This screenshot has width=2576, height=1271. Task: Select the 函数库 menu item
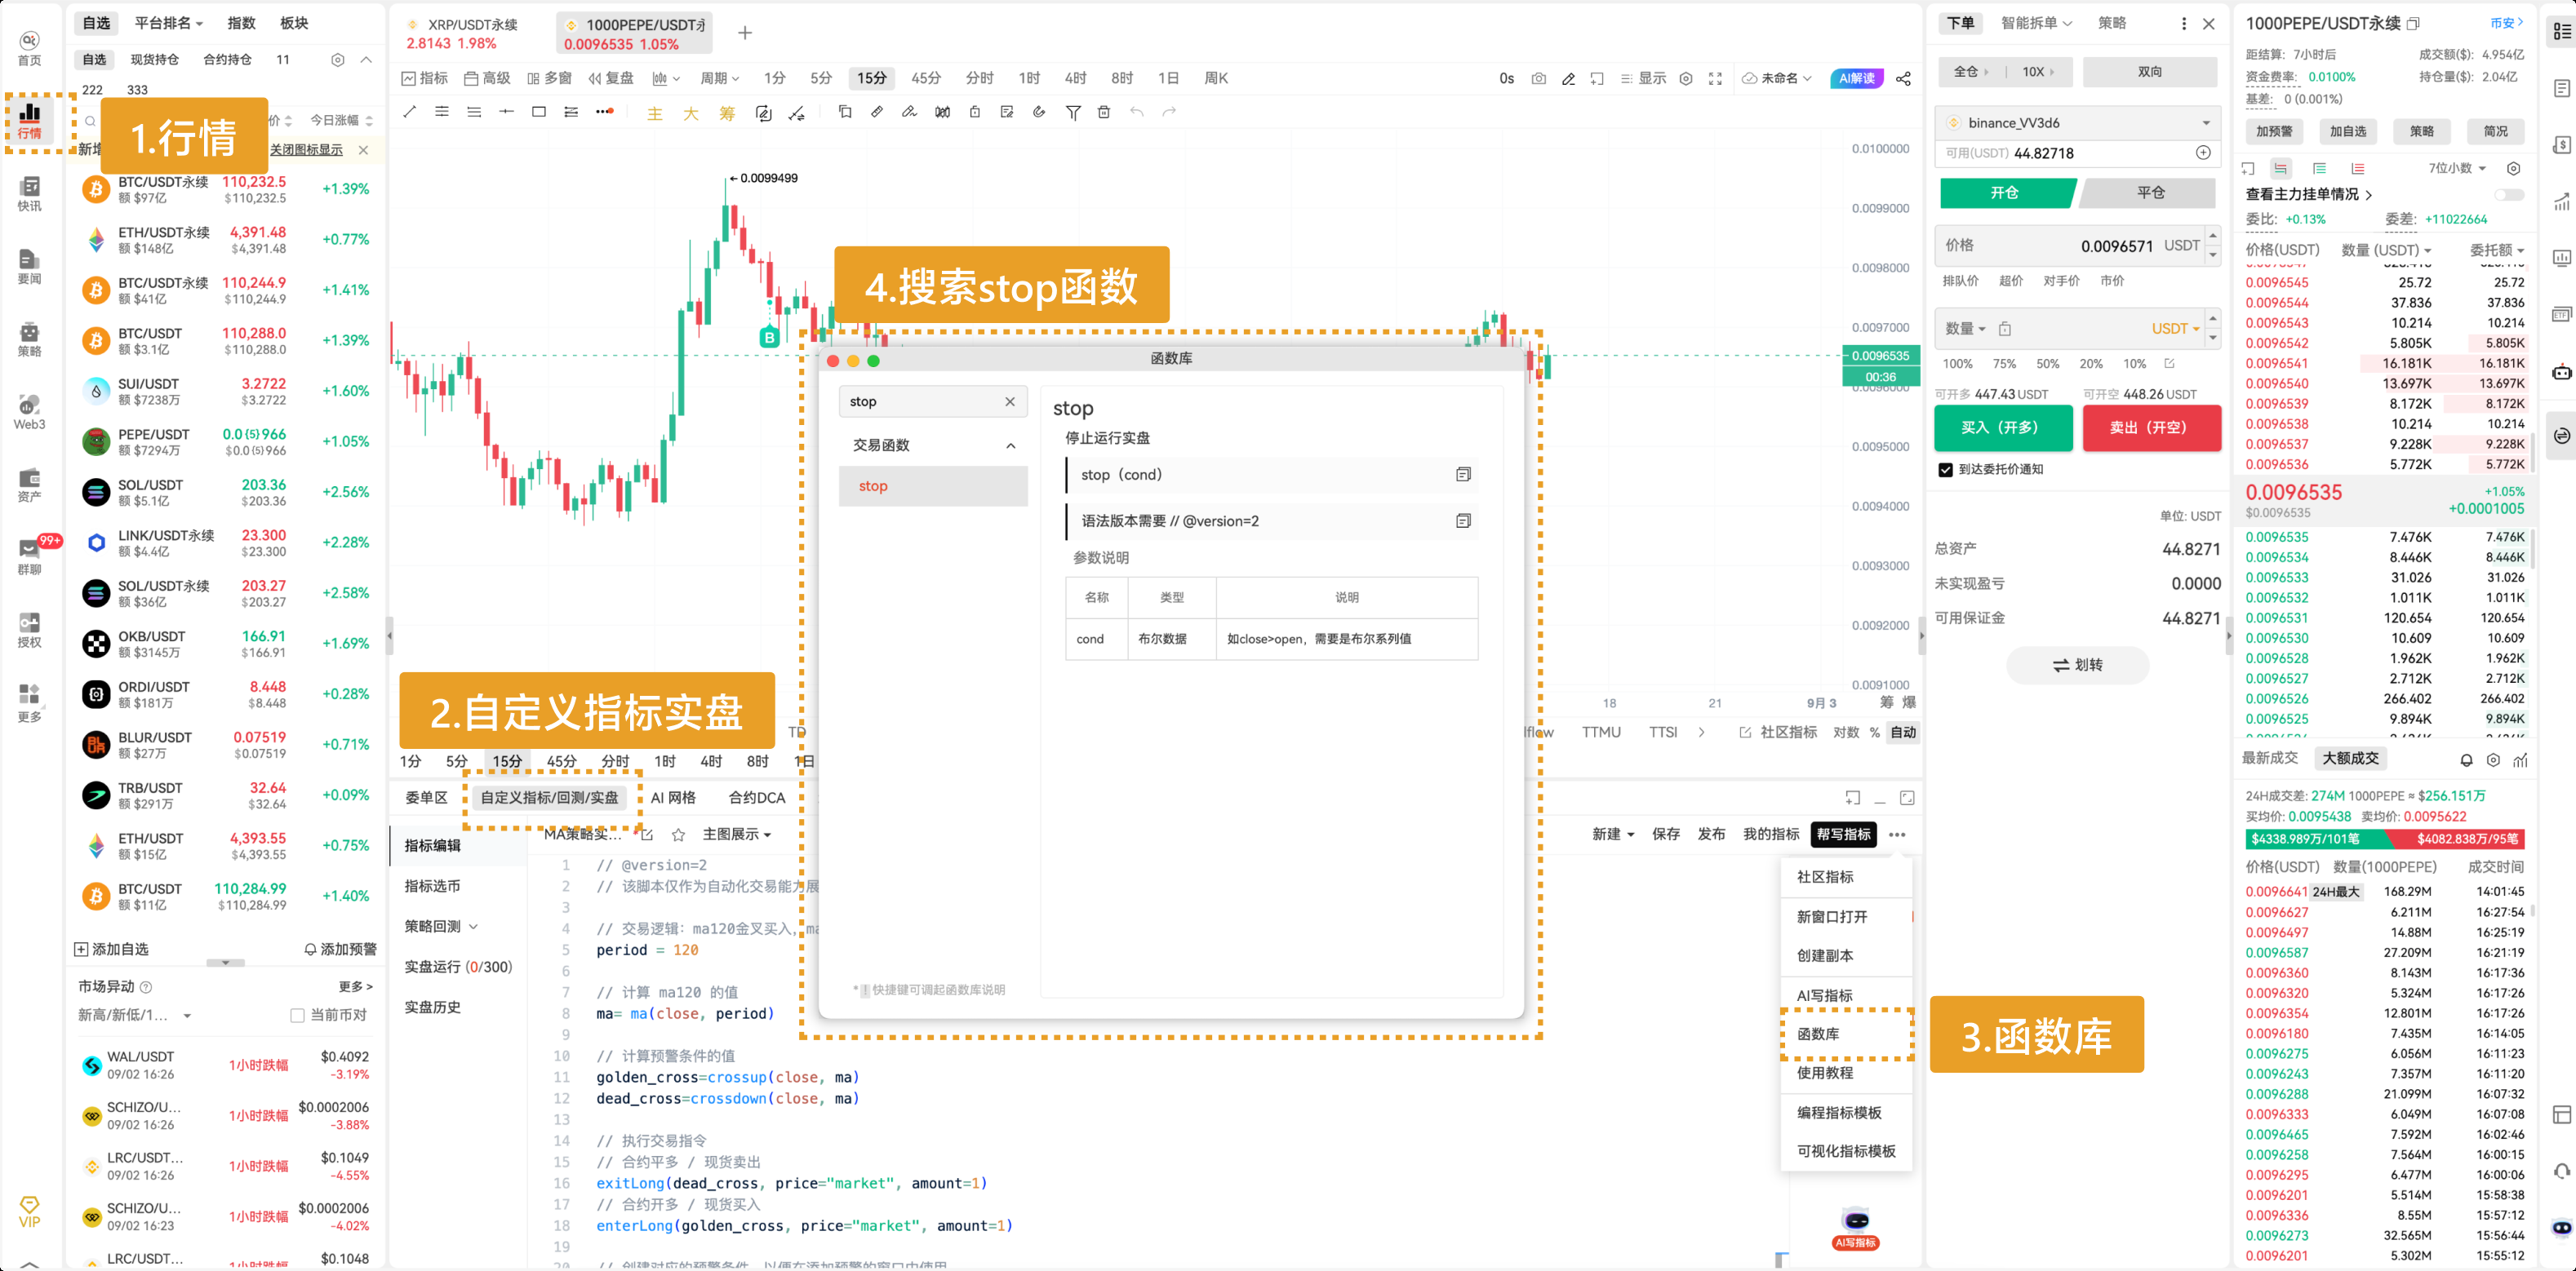click(x=1846, y=1034)
